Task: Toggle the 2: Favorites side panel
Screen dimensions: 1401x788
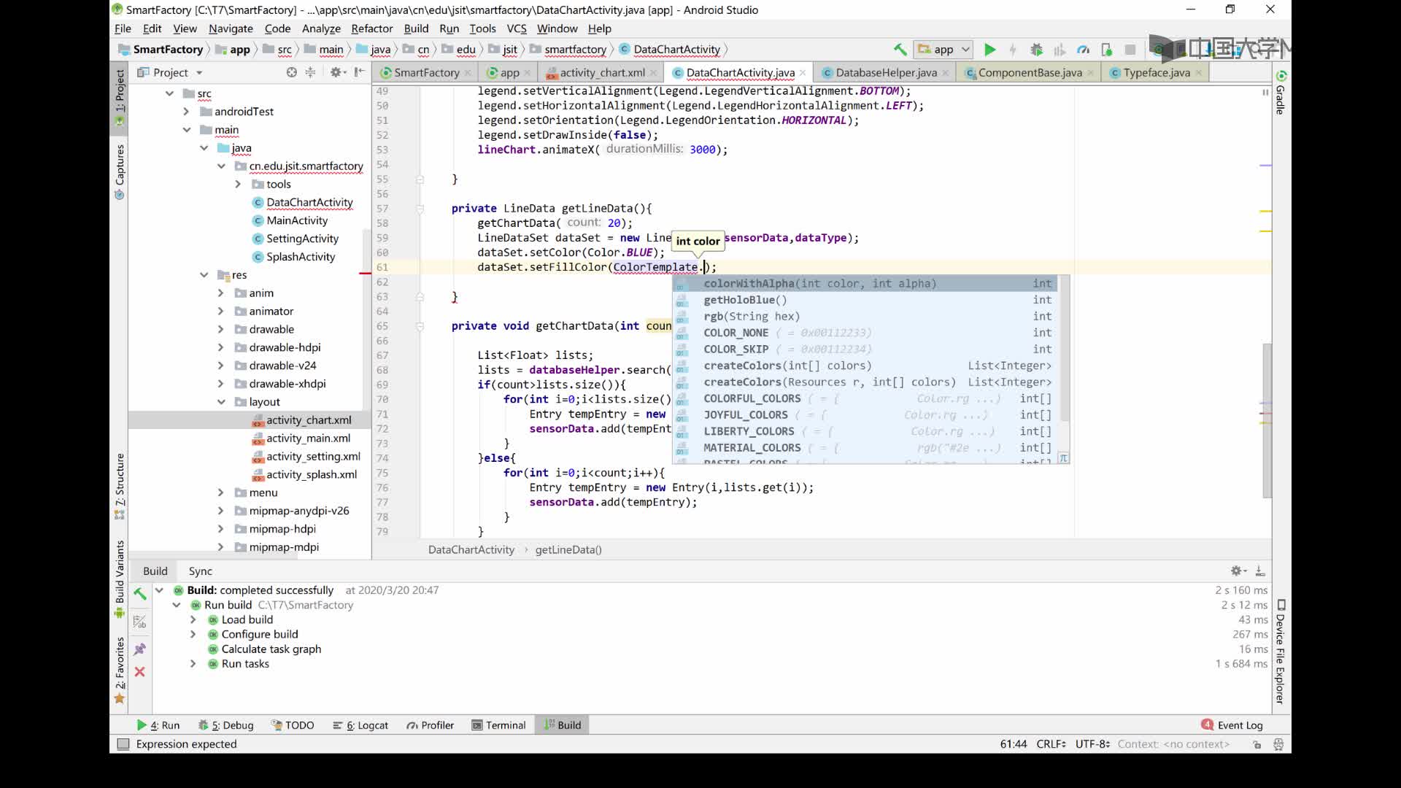Action: pyautogui.click(x=120, y=671)
